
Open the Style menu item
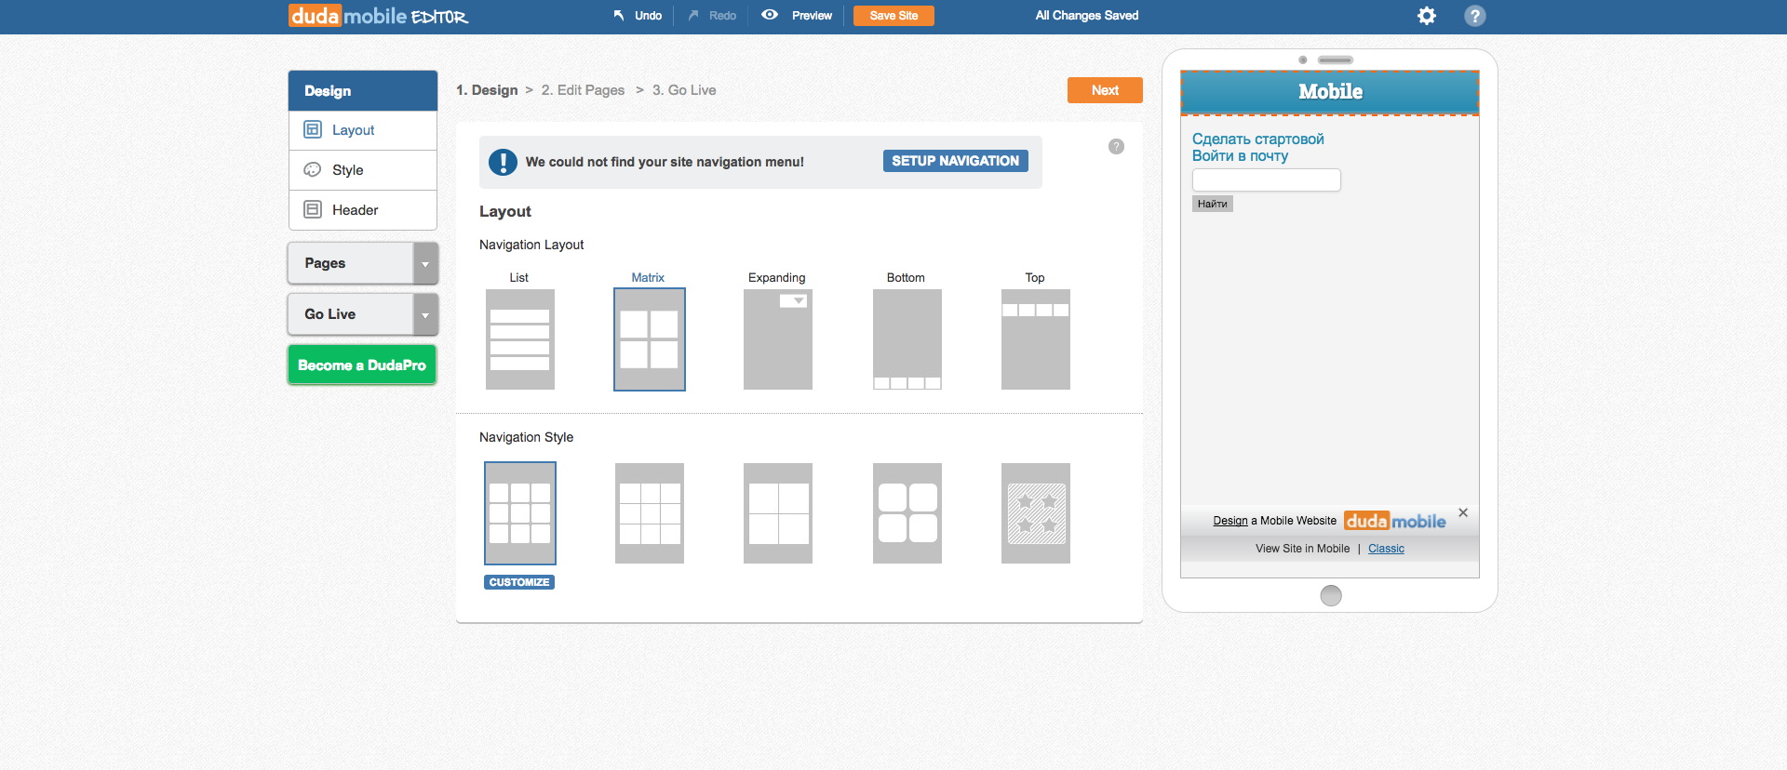[x=347, y=170]
